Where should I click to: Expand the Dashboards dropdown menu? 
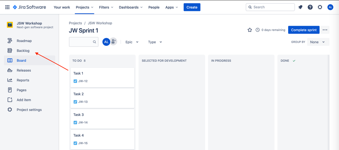131,7
